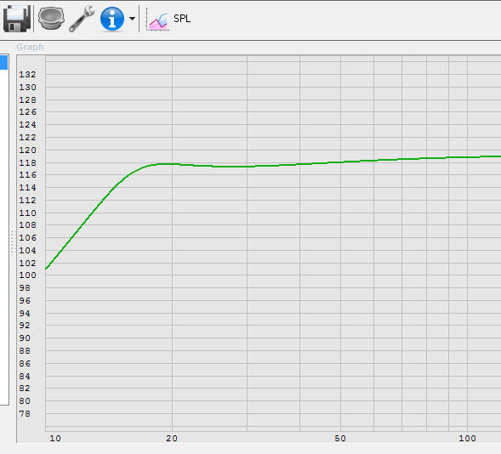Click the 118 value on level axis

(x=27, y=163)
